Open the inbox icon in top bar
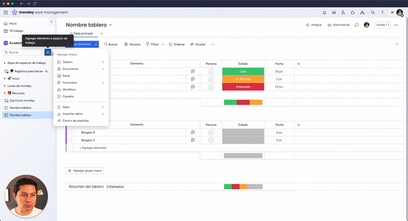408x221 pixels. [x=334, y=12]
